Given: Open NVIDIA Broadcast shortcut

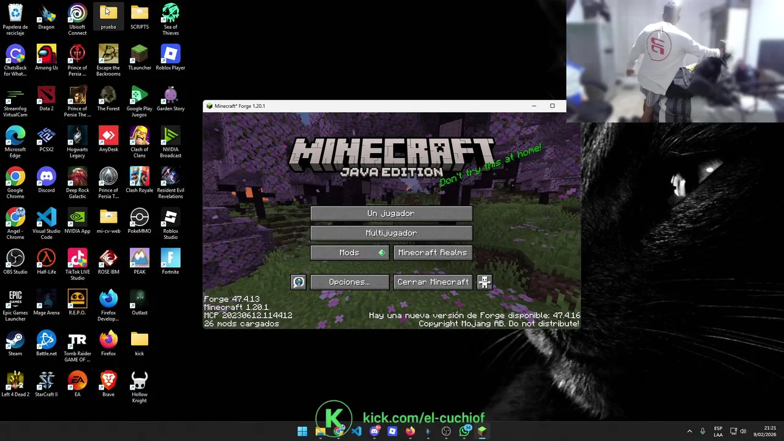Looking at the screenshot, I should click(170, 142).
